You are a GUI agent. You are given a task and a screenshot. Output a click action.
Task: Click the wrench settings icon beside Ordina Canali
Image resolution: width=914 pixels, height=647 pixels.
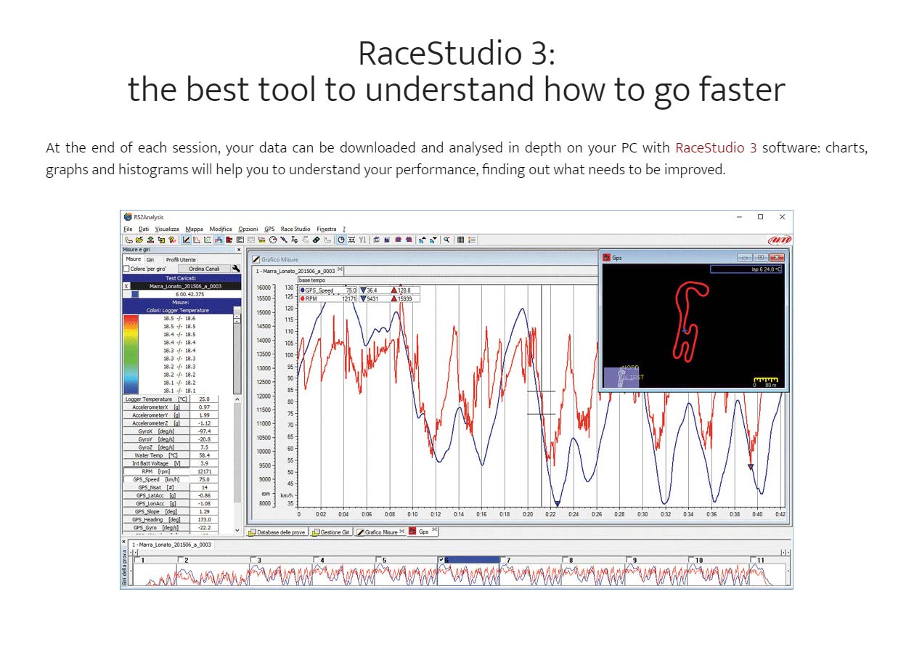[236, 268]
